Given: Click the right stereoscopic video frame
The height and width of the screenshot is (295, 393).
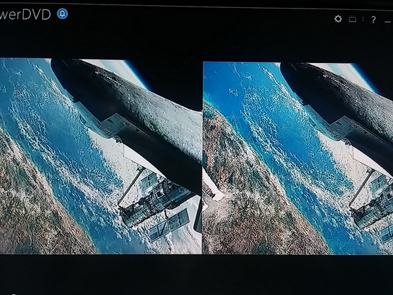Looking at the screenshot, I should (298, 158).
